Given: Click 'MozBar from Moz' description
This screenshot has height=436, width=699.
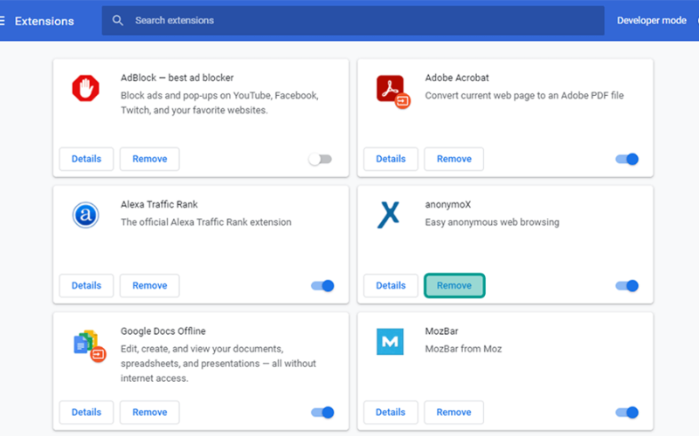Looking at the screenshot, I should pyautogui.click(x=464, y=349).
